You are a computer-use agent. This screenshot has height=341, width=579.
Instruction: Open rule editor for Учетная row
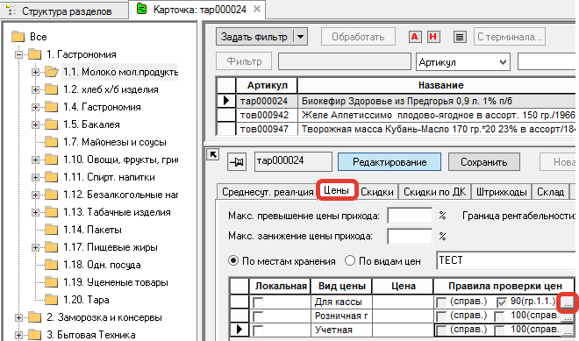tap(568, 330)
